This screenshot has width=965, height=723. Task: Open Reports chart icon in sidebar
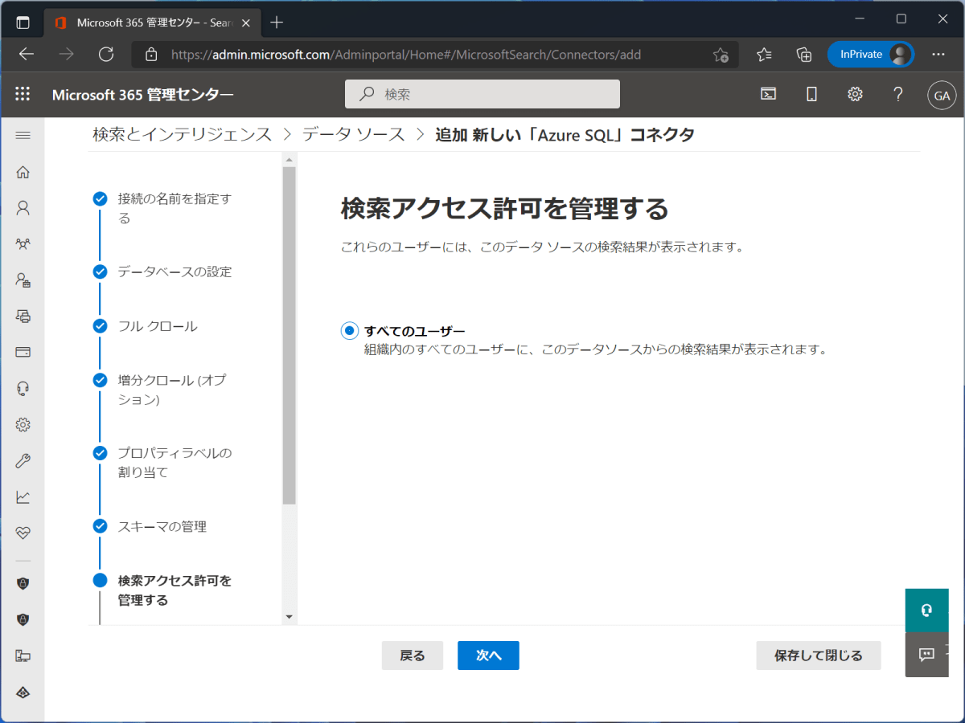23,497
